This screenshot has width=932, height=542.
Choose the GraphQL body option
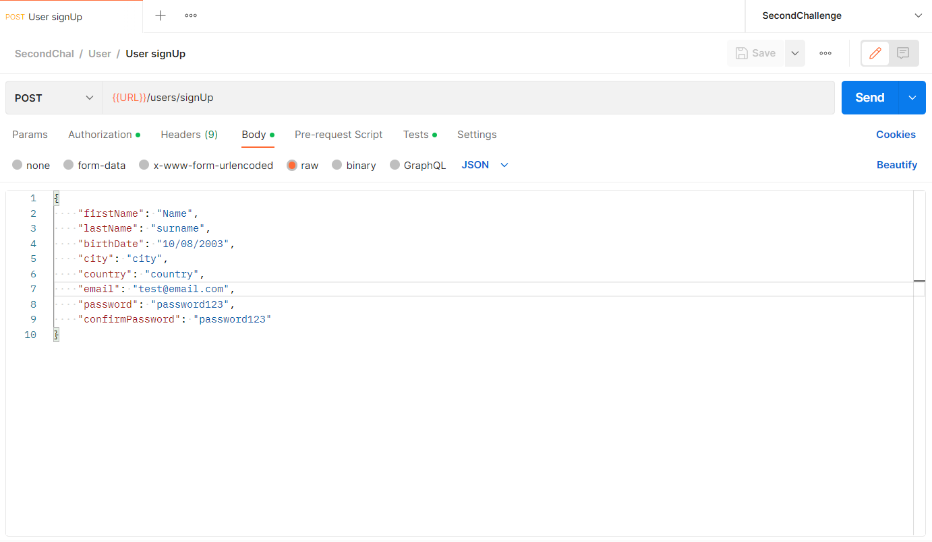pyautogui.click(x=418, y=165)
